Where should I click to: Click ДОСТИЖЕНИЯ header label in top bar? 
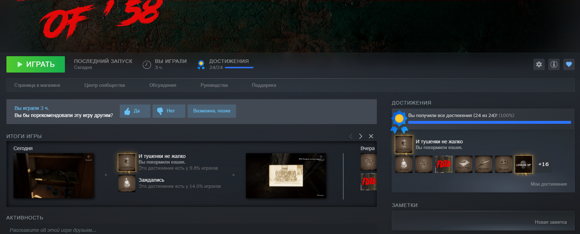(x=229, y=61)
